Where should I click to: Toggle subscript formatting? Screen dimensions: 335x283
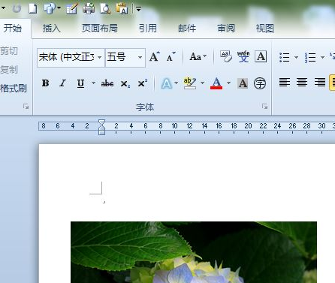pos(125,83)
